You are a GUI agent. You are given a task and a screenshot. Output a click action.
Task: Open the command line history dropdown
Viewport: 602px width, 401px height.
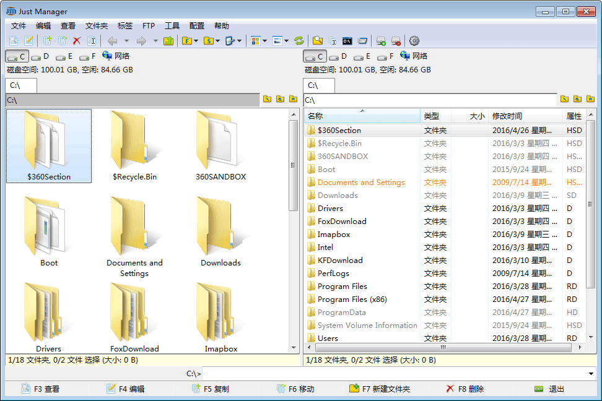[591, 374]
